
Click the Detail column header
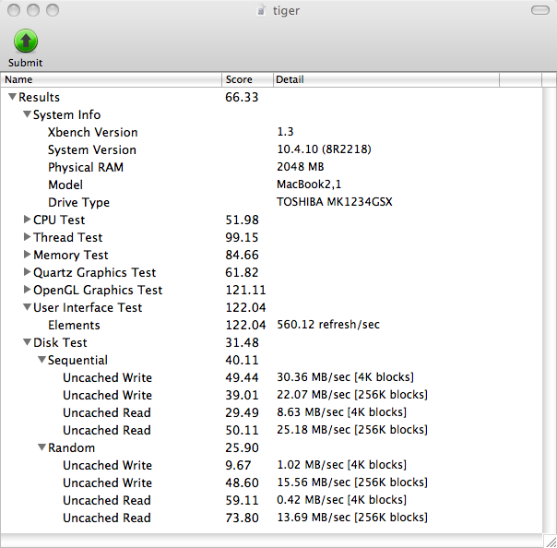tap(386, 79)
